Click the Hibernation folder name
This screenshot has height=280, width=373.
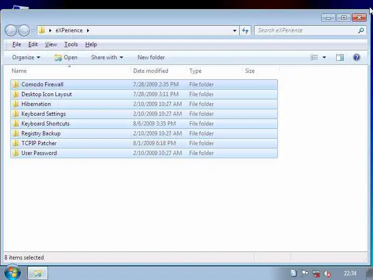[36, 104]
